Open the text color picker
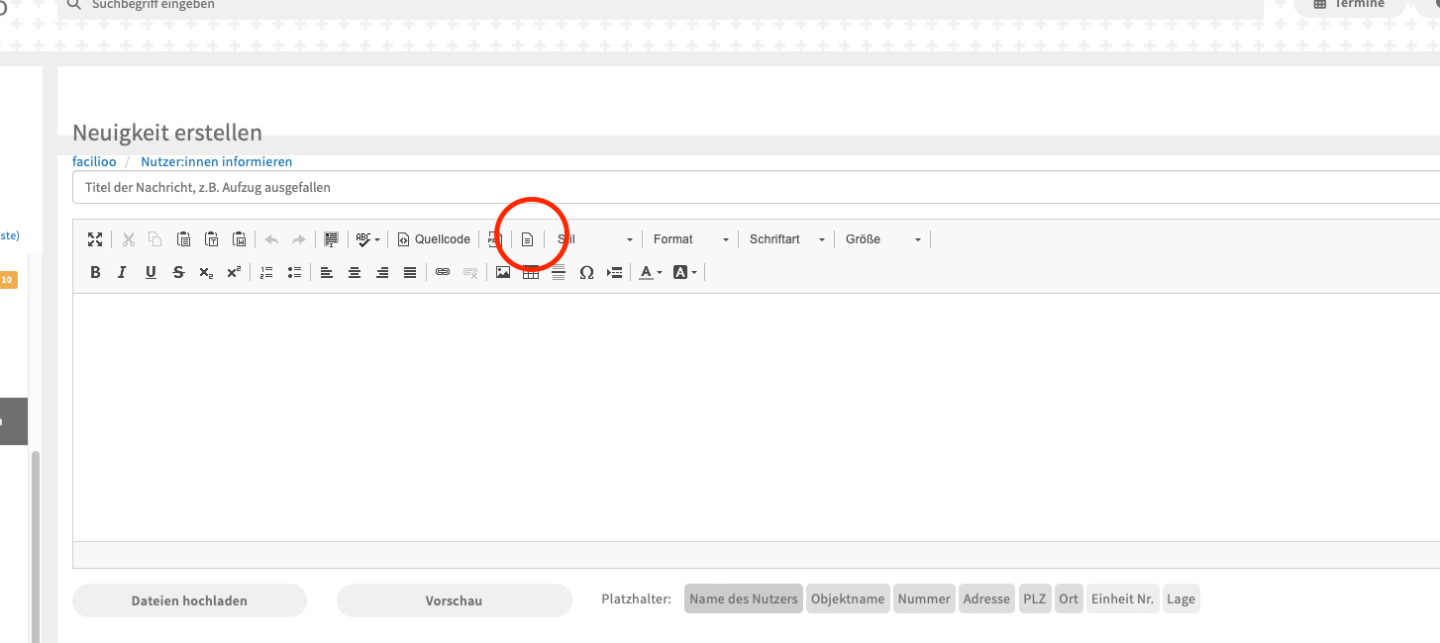Image resolution: width=1440 pixels, height=643 pixels. 650,273
